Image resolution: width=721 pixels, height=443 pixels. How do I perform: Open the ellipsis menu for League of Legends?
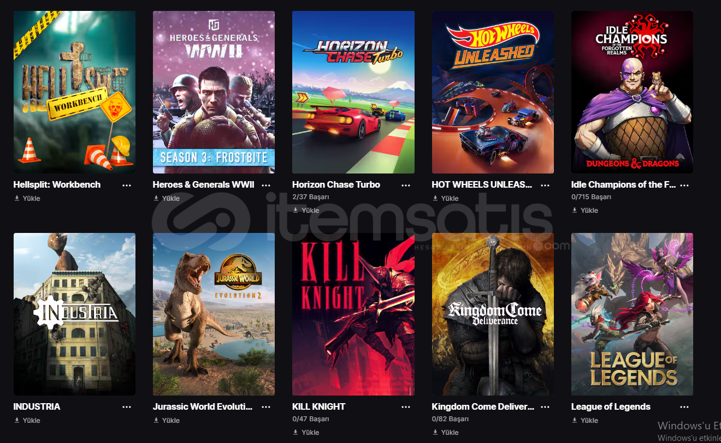[x=684, y=407]
